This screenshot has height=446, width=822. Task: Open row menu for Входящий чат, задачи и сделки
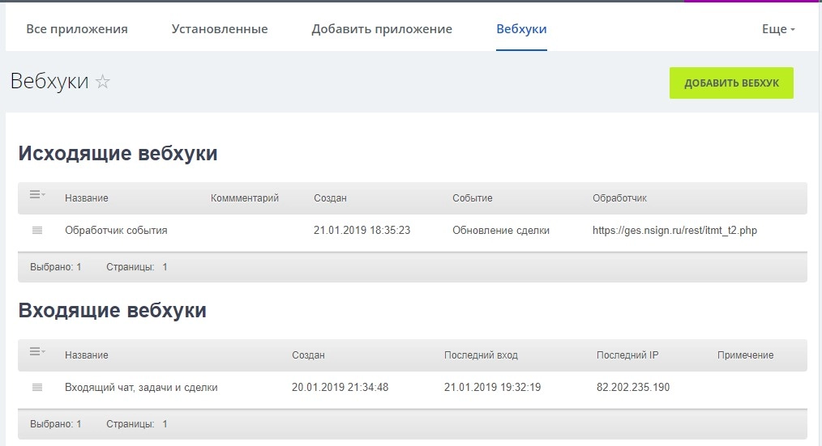pyautogui.click(x=37, y=388)
